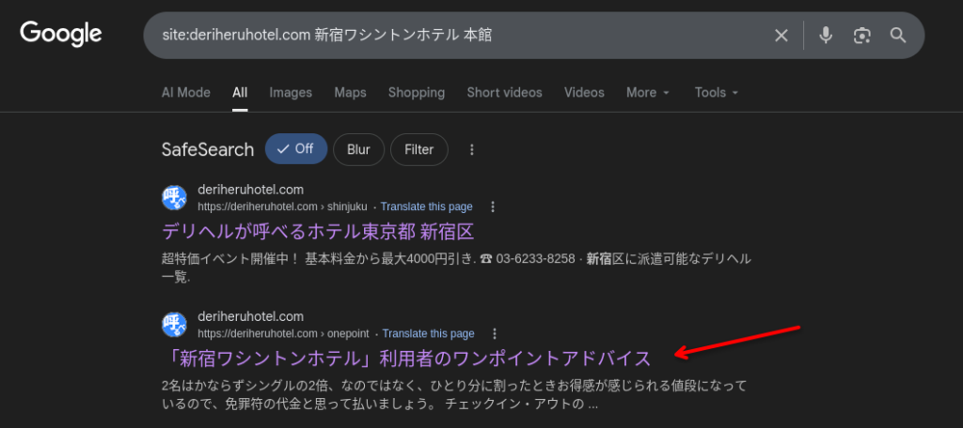Switch to the Images tab

click(290, 93)
